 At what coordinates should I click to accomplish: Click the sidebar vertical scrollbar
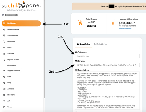44,49
